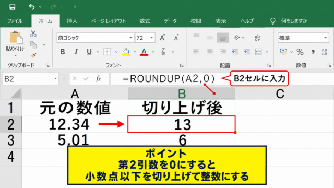Toggle Bold formatting
334x188 pixels.
(63, 52)
